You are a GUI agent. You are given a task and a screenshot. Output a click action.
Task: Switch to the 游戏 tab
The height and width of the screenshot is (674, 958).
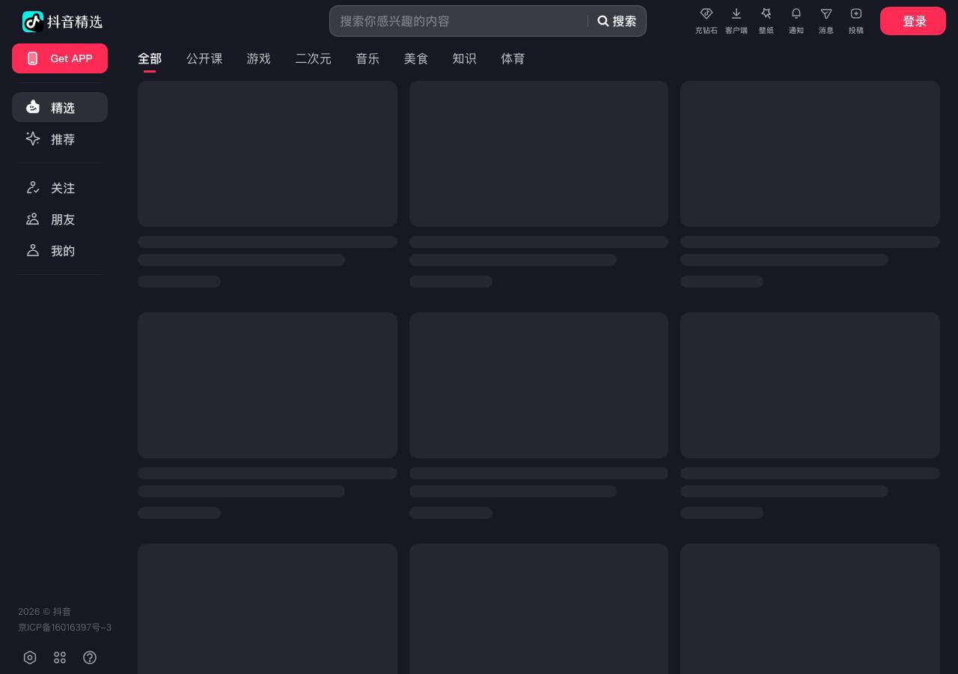point(258,58)
